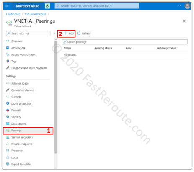Click the Firewall cloud icon
This screenshot has width=194, height=172.
(x=8, y=110)
